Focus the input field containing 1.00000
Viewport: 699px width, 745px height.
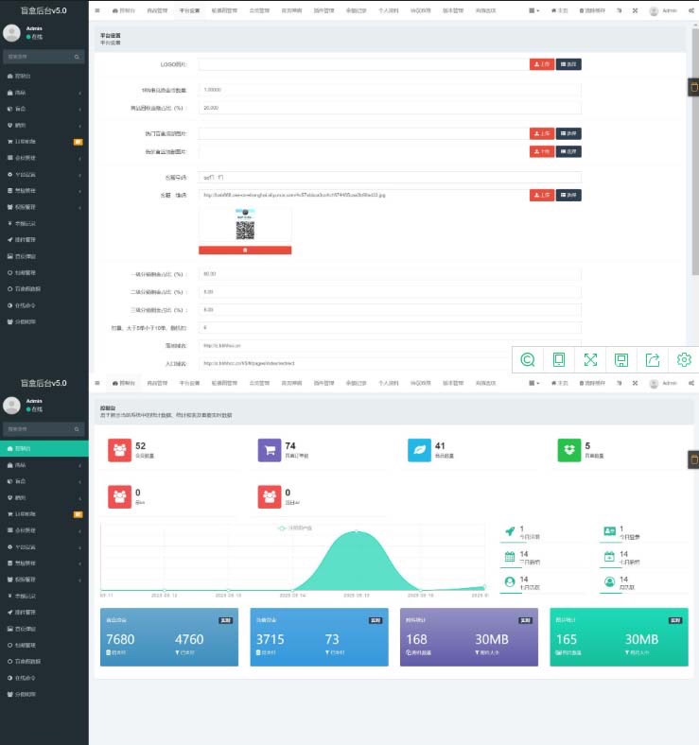(x=390, y=90)
